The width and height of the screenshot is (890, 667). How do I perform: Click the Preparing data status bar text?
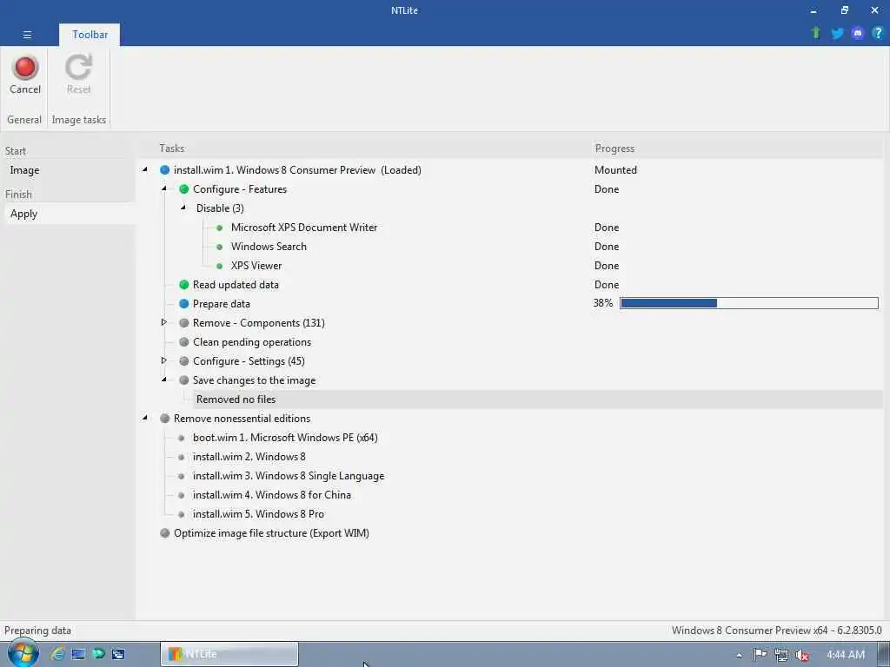point(37,631)
